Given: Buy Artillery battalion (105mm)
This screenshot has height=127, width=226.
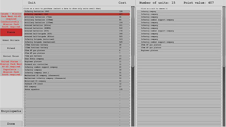Looking at the screenshot, I should pos(77,20).
